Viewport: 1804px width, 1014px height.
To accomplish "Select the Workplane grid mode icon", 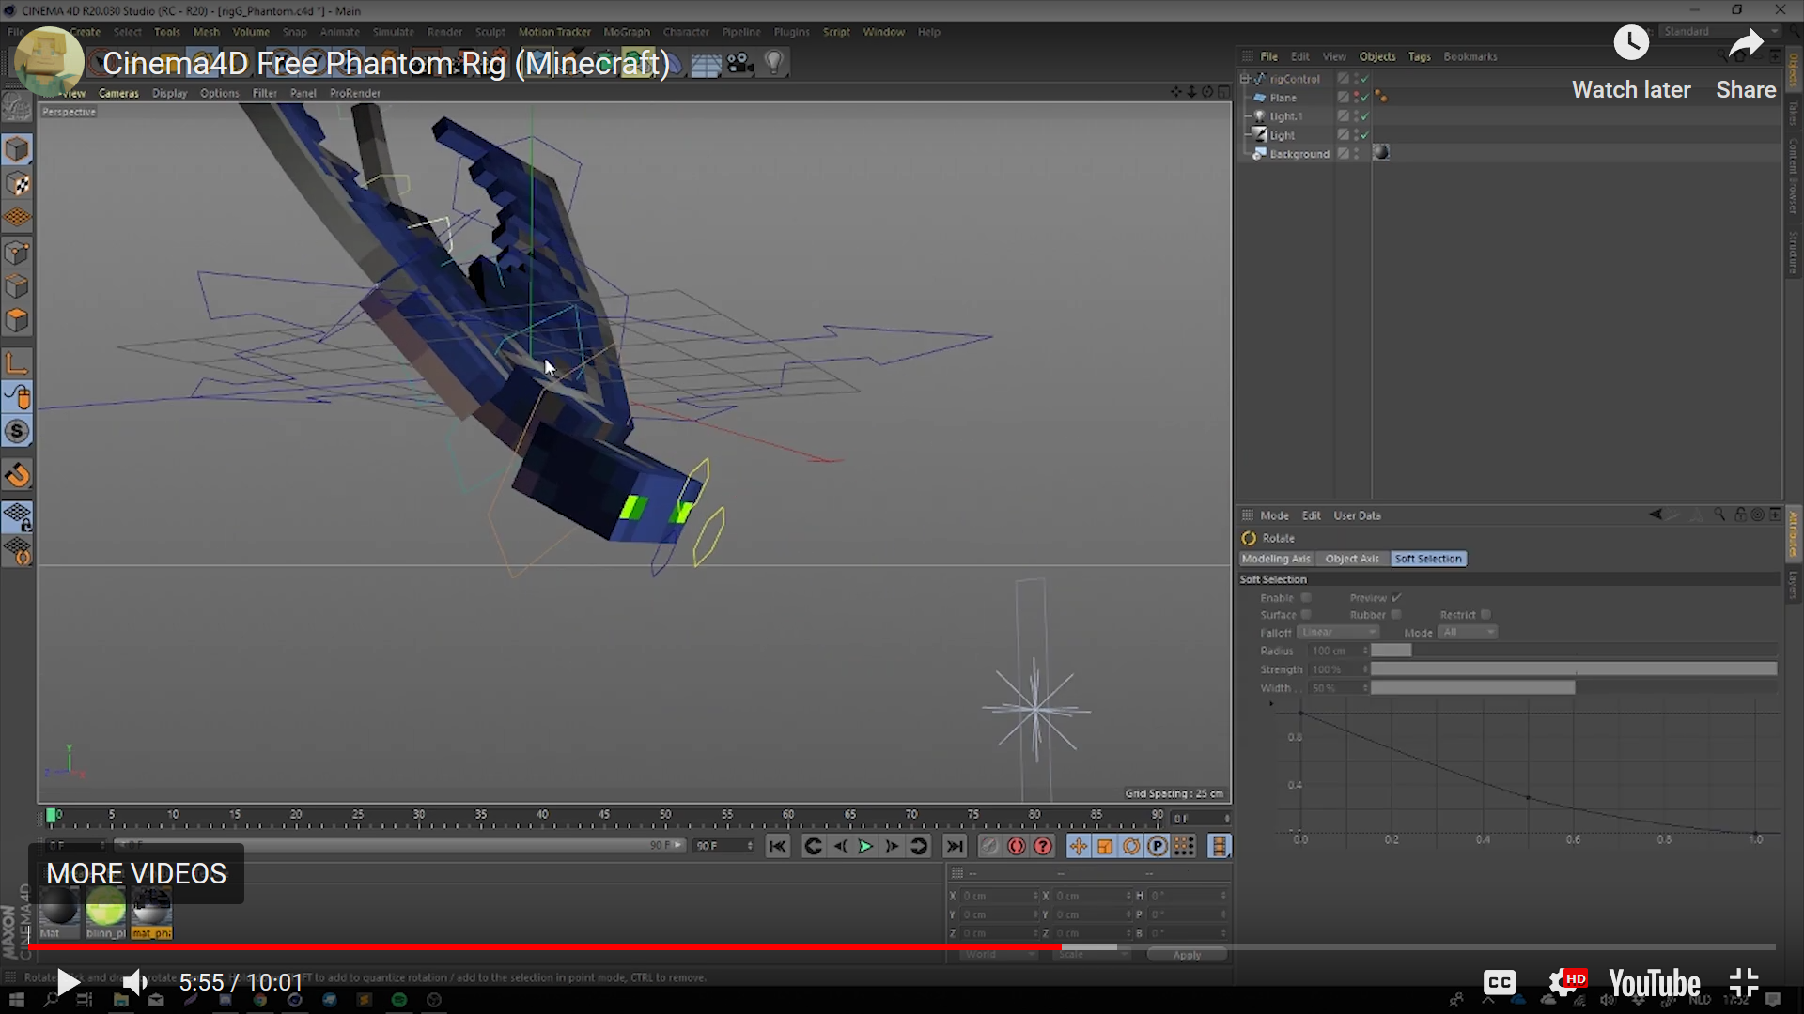I will pyautogui.click(x=17, y=218).
